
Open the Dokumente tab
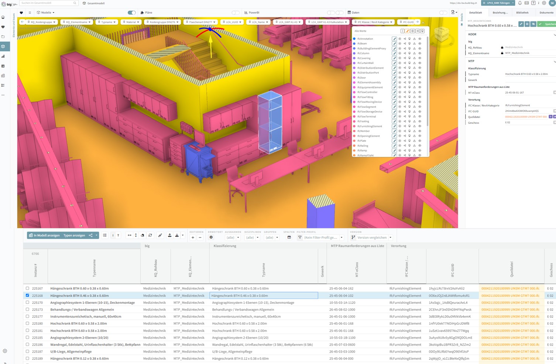[x=546, y=13]
